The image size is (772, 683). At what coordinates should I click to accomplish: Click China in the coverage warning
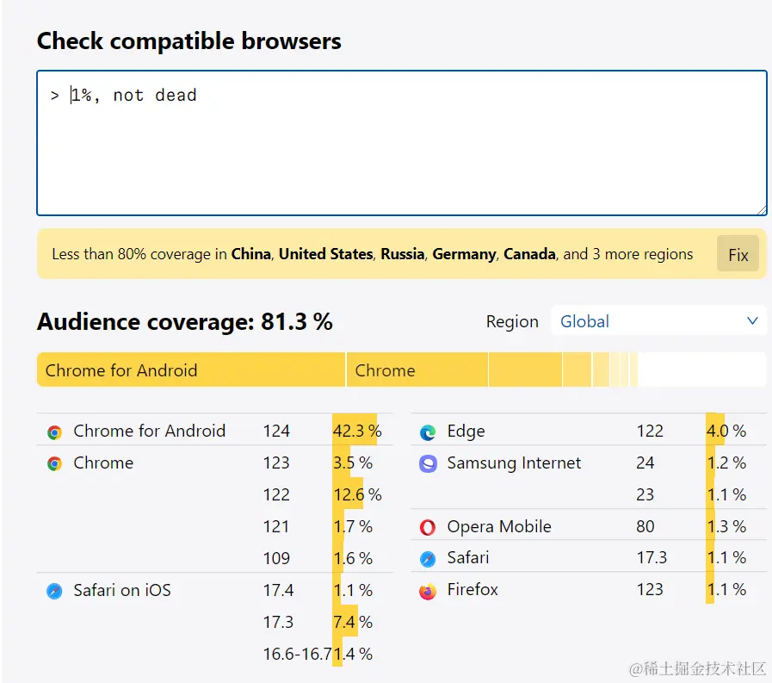251,254
